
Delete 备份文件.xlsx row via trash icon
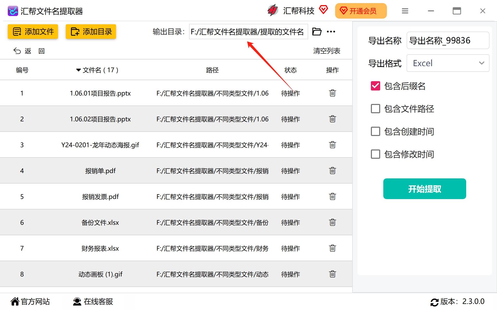(x=333, y=222)
